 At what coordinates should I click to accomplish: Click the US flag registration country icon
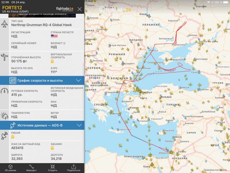pos(54,36)
